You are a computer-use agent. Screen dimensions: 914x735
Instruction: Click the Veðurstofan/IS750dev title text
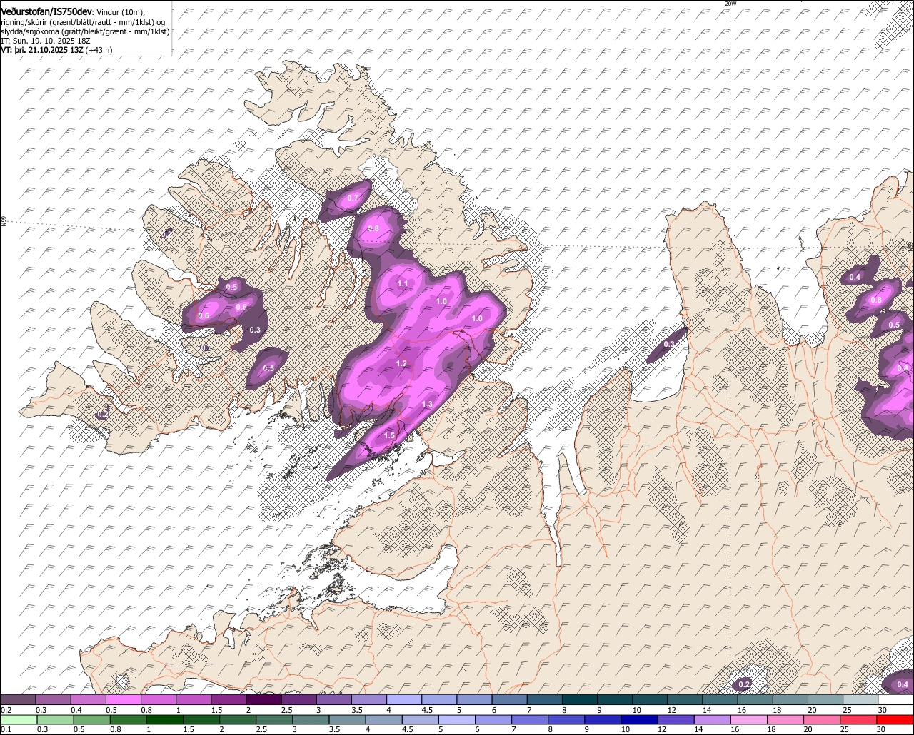pyautogui.click(x=46, y=11)
